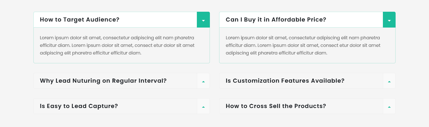This screenshot has width=429, height=127.
Task: Click green arrow button beside How to Target Audience
Action: [x=203, y=20]
